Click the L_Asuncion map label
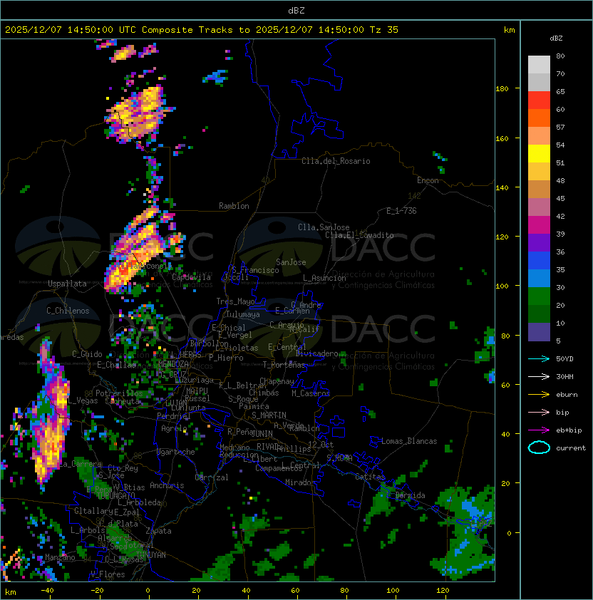The width and height of the screenshot is (593, 600). [x=324, y=278]
